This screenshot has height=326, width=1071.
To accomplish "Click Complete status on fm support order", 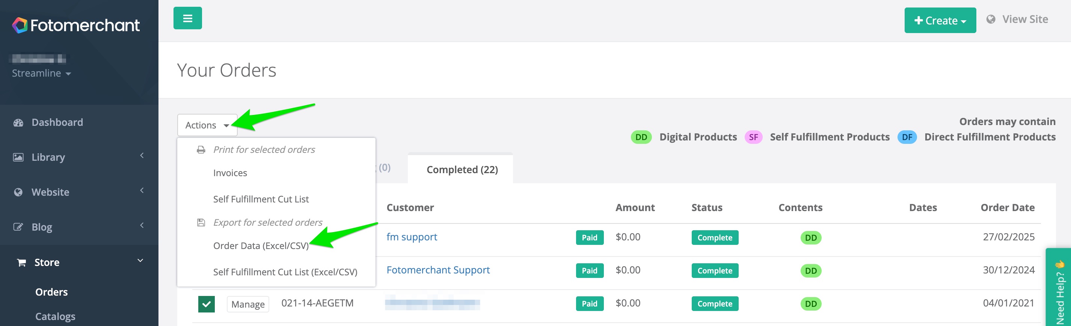I will pos(715,238).
